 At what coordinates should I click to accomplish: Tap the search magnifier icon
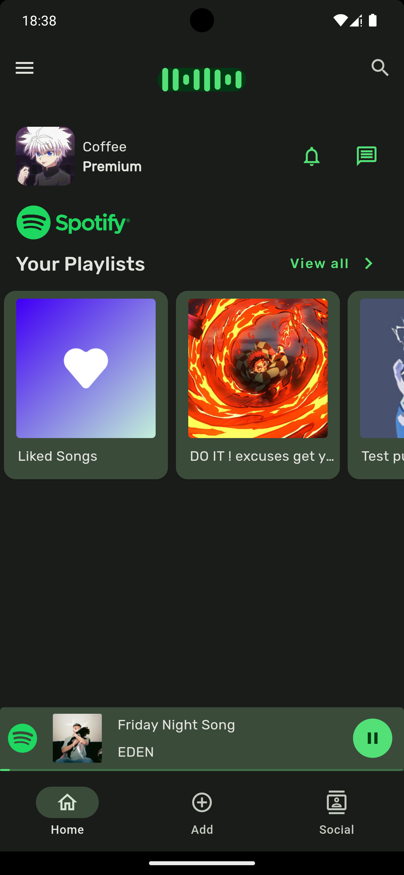pyautogui.click(x=380, y=68)
